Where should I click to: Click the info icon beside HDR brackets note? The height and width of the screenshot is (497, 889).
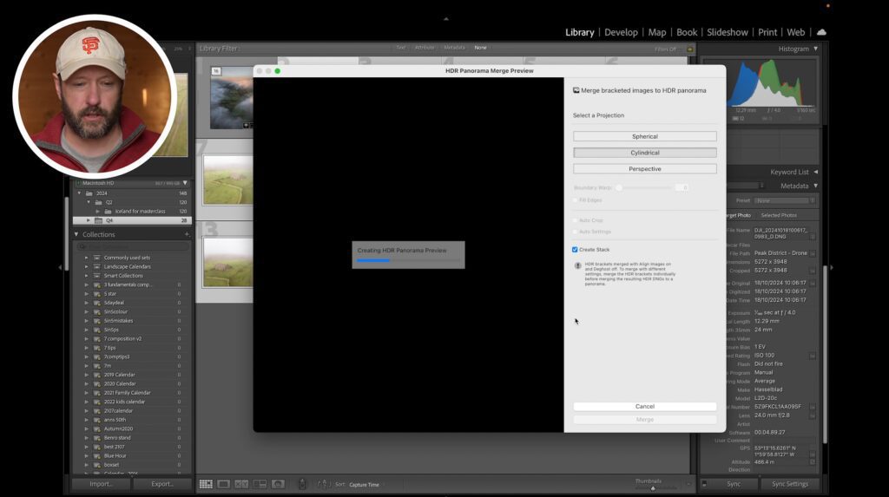point(578,265)
